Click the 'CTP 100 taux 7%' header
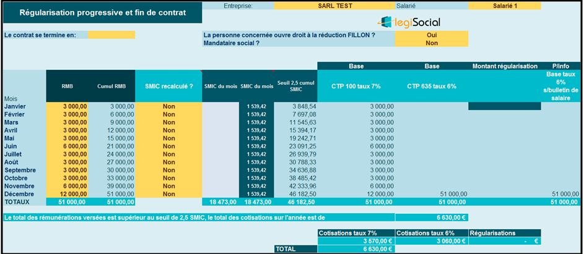The image size is (584, 254). [356, 86]
